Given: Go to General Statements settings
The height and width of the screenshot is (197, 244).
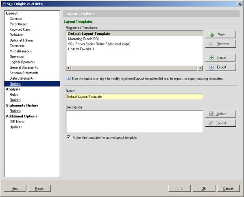Looking at the screenshot, I should (24, 67).
